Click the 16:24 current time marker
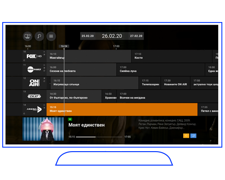 [x=64, y=46]
